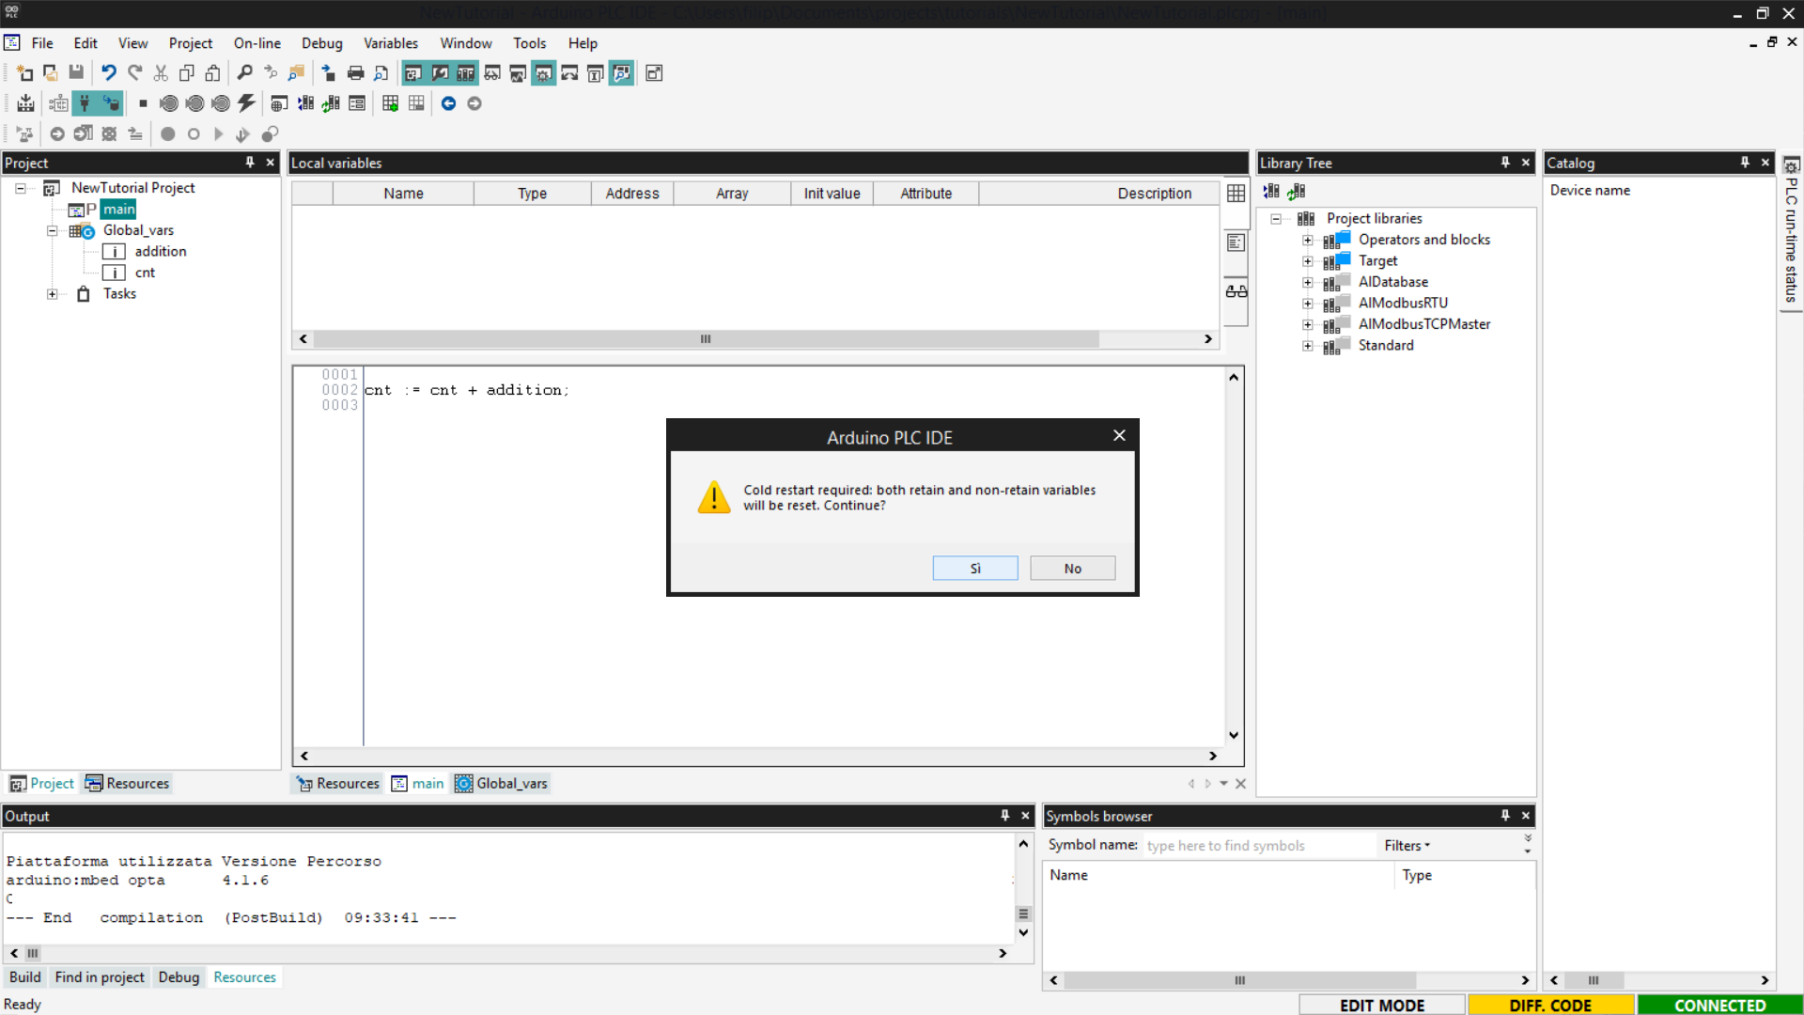Expand the Target library node

pyautogui.click(x=1307, y=261)
